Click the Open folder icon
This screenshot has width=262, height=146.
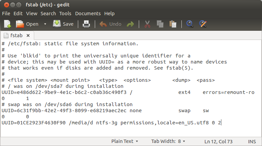[20, 24]
